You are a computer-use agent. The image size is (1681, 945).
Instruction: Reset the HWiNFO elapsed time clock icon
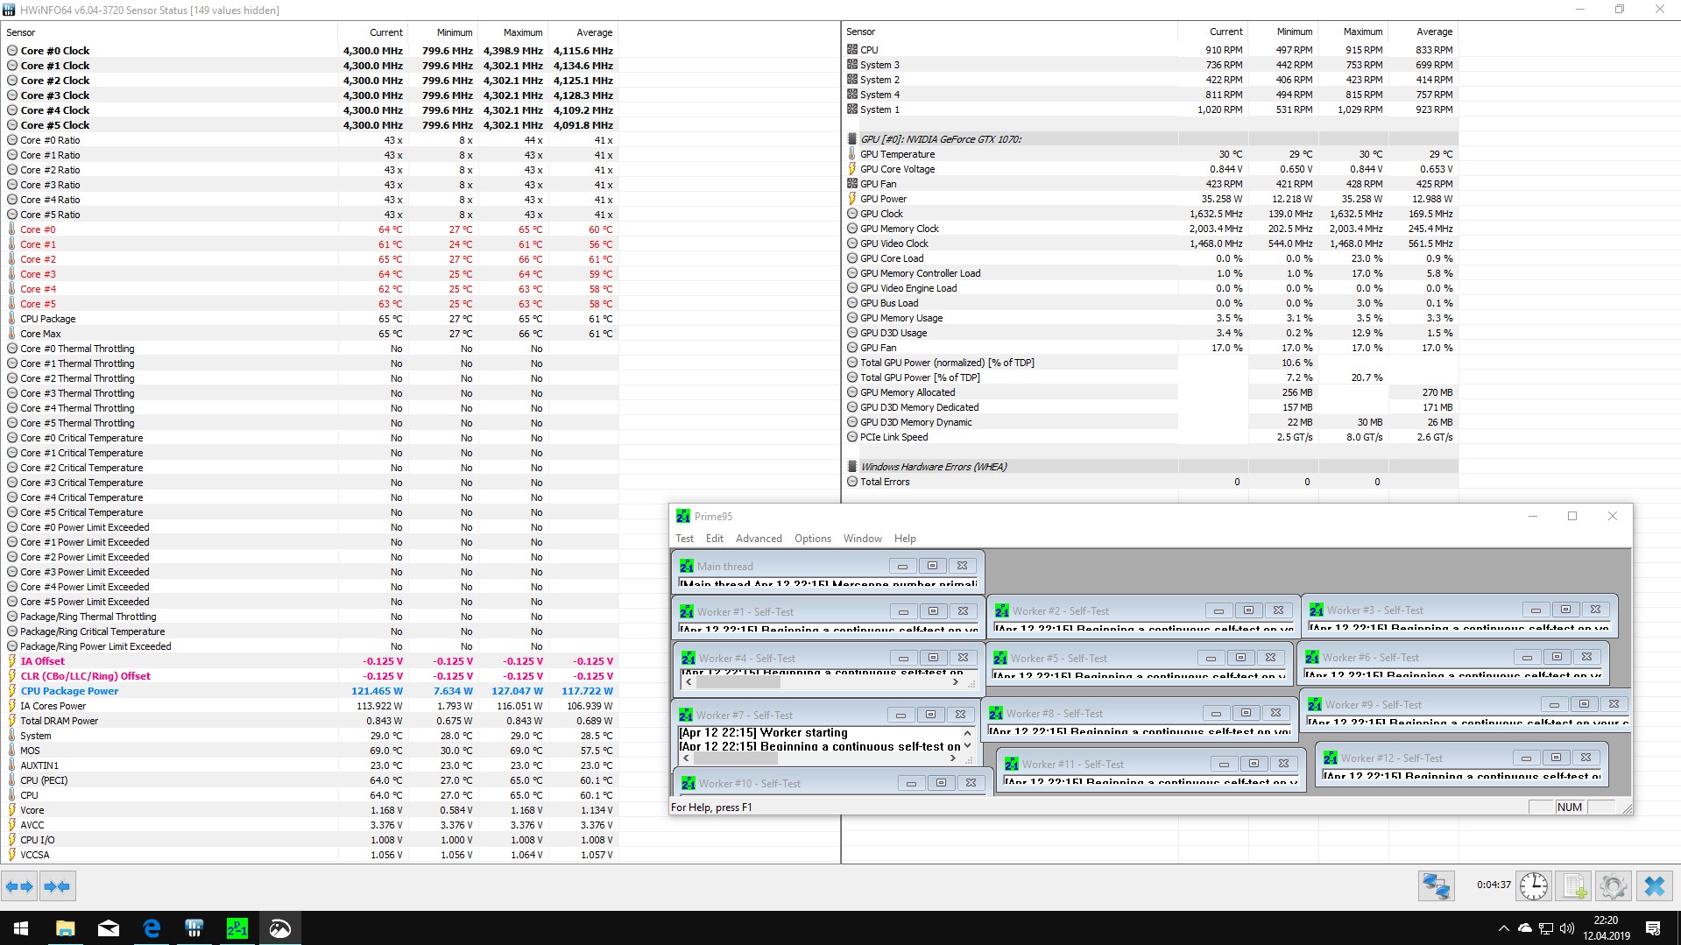pyautogui.click(x=1533, y=886)
